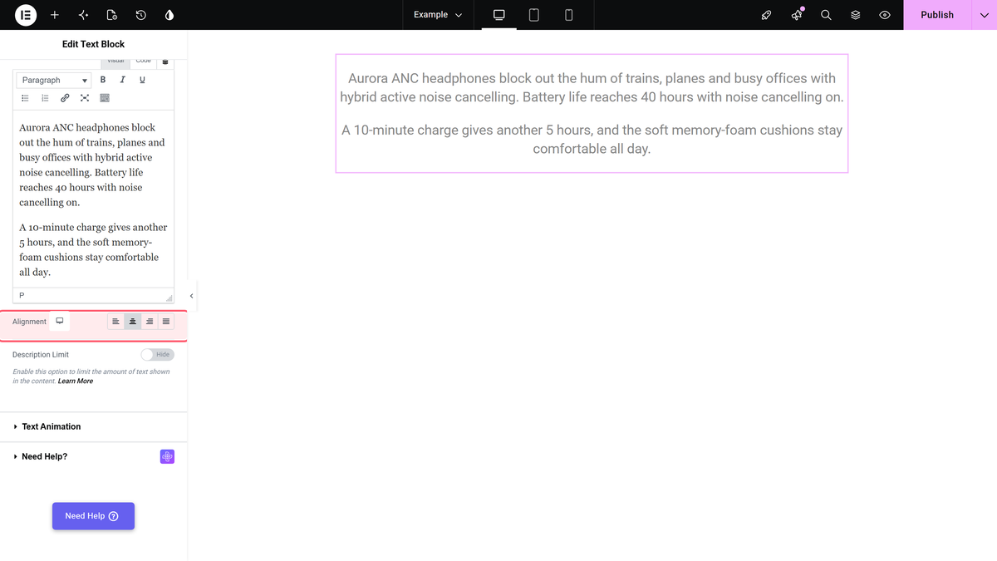Switch to desktop view mode
997x561 pixels.
click(499, 15)
